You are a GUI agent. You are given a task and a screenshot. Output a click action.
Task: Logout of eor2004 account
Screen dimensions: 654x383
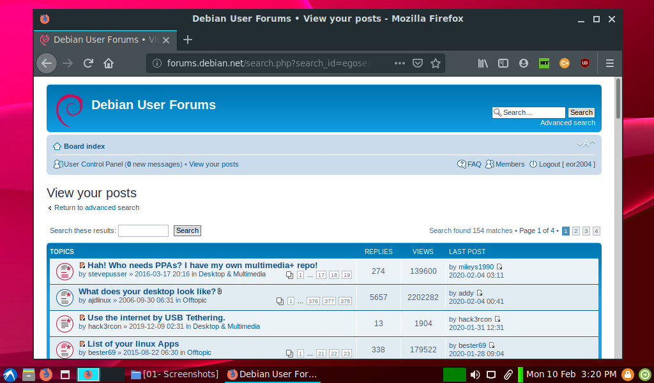coord(567,164)
